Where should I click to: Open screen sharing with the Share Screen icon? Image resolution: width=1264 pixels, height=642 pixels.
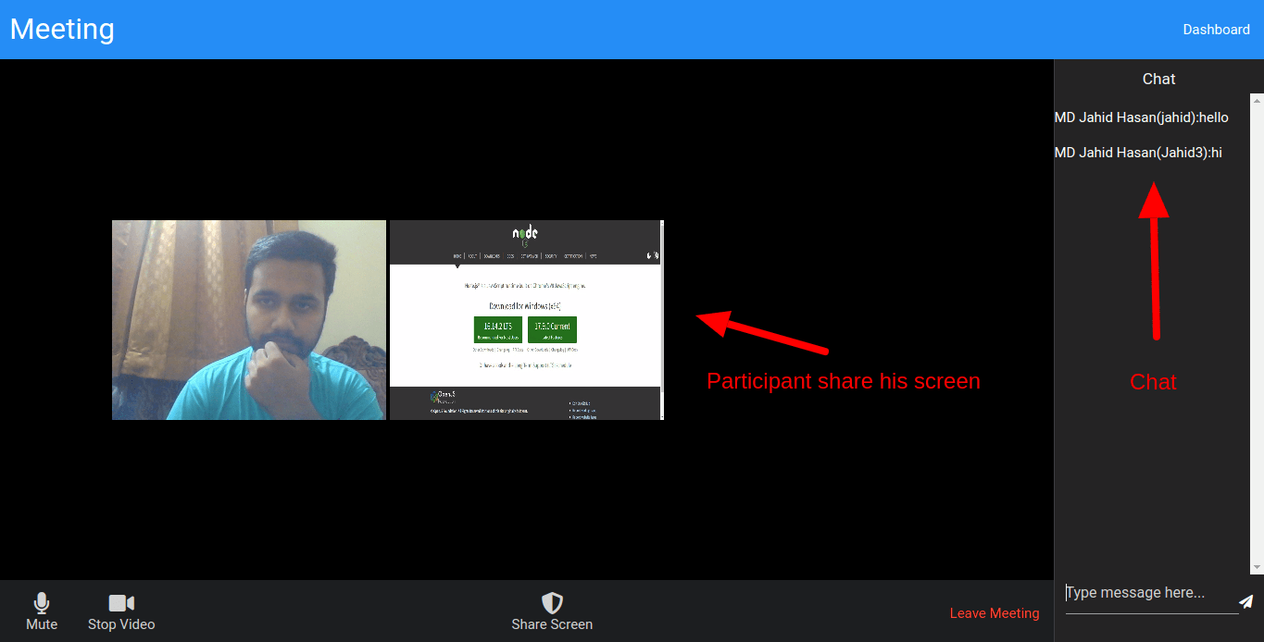(x=551, y=601)
